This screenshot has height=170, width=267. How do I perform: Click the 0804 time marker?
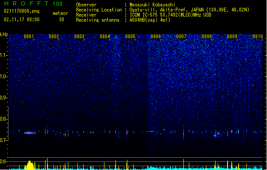click(105, 37)
